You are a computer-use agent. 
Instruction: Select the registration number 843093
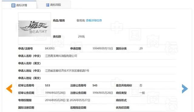tap(50, 48)
